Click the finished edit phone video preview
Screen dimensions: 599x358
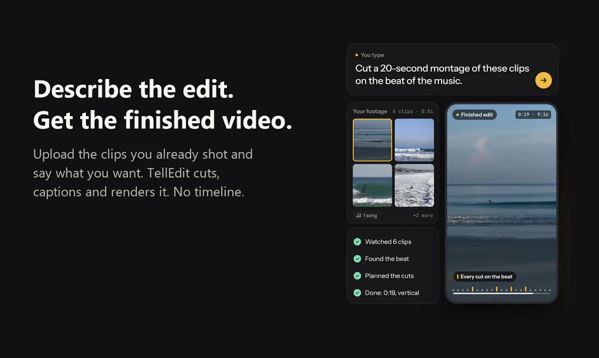coord(501,203)
